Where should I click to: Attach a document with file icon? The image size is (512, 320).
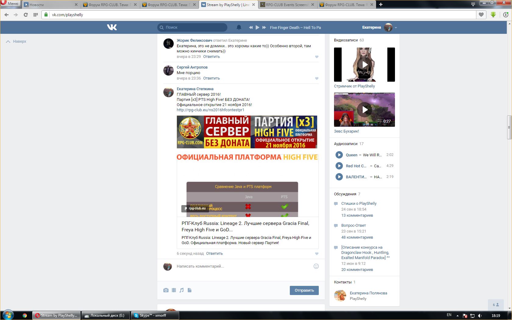tap(190, 290)
